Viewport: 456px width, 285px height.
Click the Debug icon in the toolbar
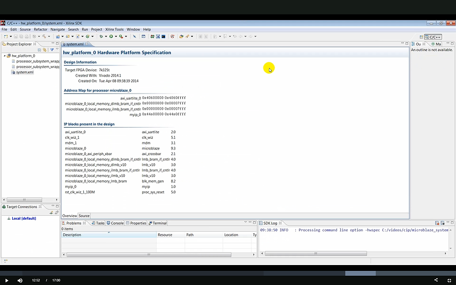(101, 37)
